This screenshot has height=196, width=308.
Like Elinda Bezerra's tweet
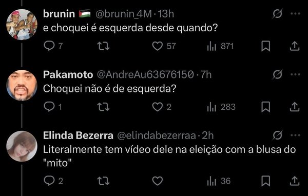158,181
